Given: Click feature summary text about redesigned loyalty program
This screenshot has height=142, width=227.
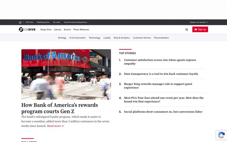Looking at the screenshot, I should 65,121.
